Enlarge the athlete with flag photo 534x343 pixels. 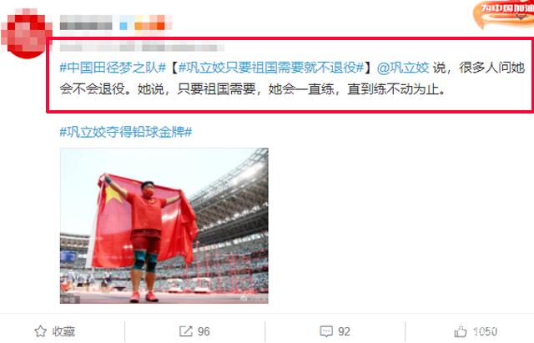click(164, 225)
